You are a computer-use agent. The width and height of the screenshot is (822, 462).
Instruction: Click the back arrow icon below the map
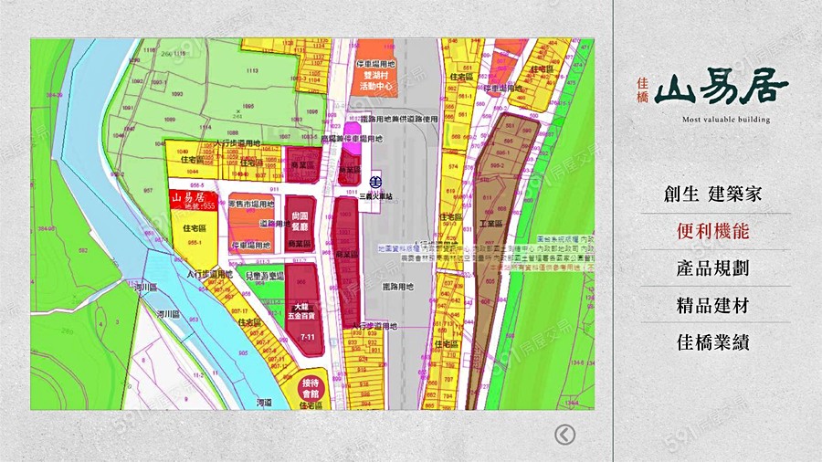pyautogui.click(x=565, y=435)
